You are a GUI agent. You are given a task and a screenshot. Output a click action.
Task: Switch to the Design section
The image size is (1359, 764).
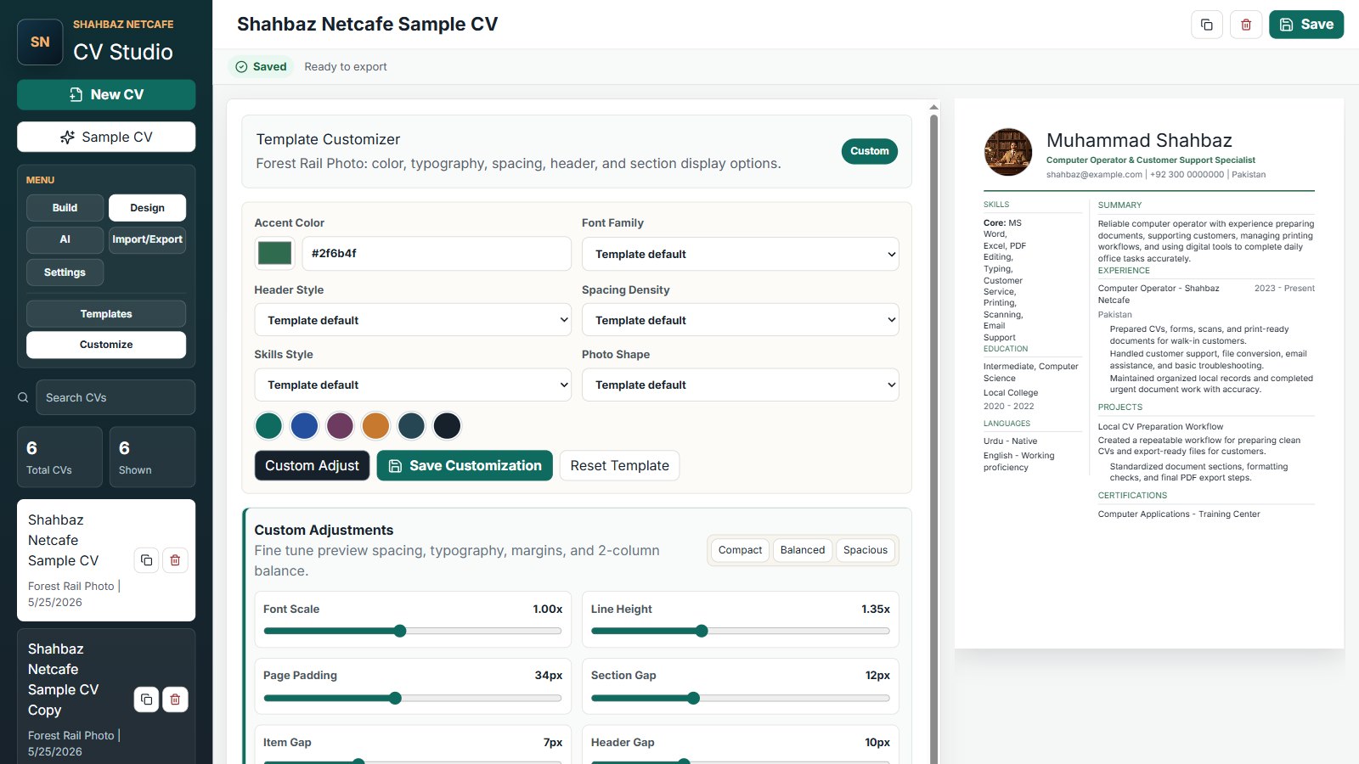[147, 208]
